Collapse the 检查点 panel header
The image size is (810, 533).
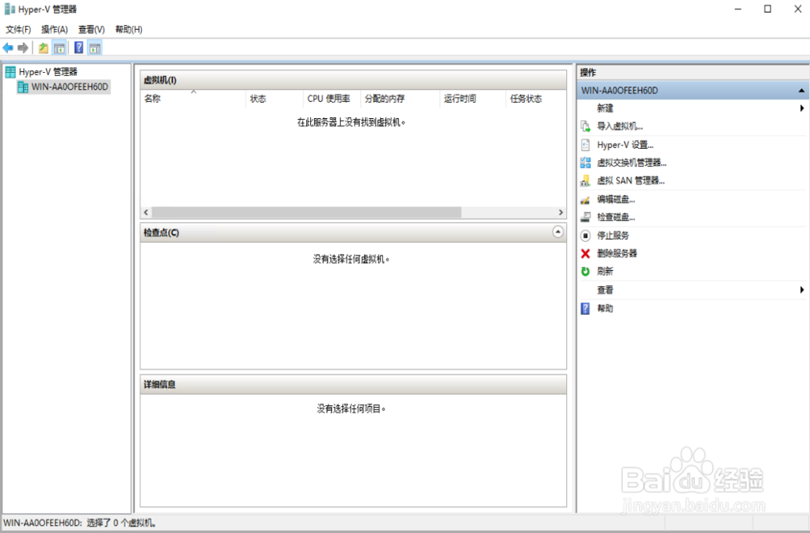(x=557, y=232)
